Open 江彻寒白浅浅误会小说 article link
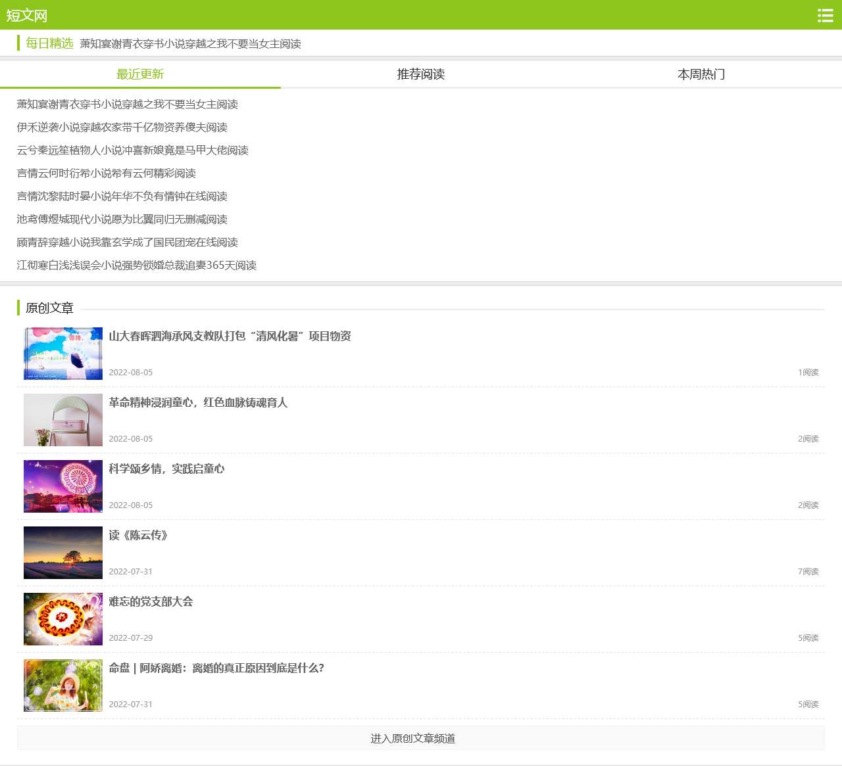The image size is (842, 767). (137, 266)
